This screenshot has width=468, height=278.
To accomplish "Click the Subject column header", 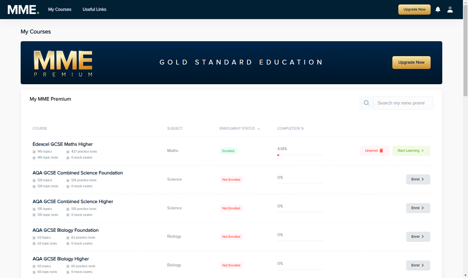I will click(175, 128).
